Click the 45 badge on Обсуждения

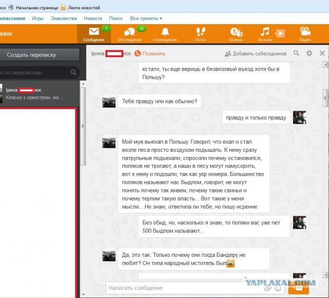(x=142, y=29)
